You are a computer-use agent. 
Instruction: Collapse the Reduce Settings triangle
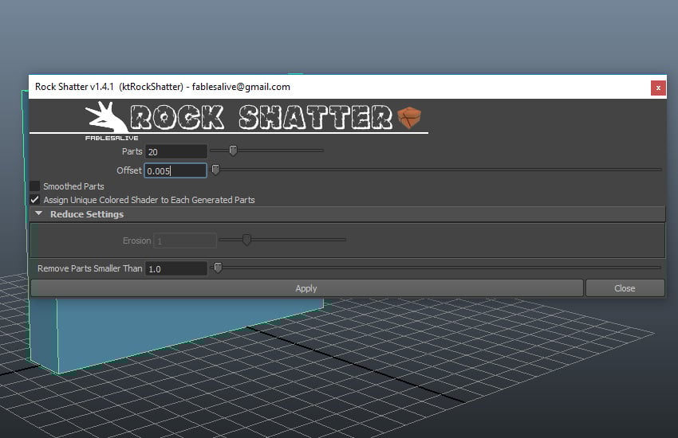pos(39,213)
